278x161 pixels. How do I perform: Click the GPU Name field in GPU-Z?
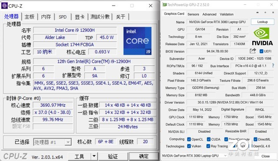point(217,22)
